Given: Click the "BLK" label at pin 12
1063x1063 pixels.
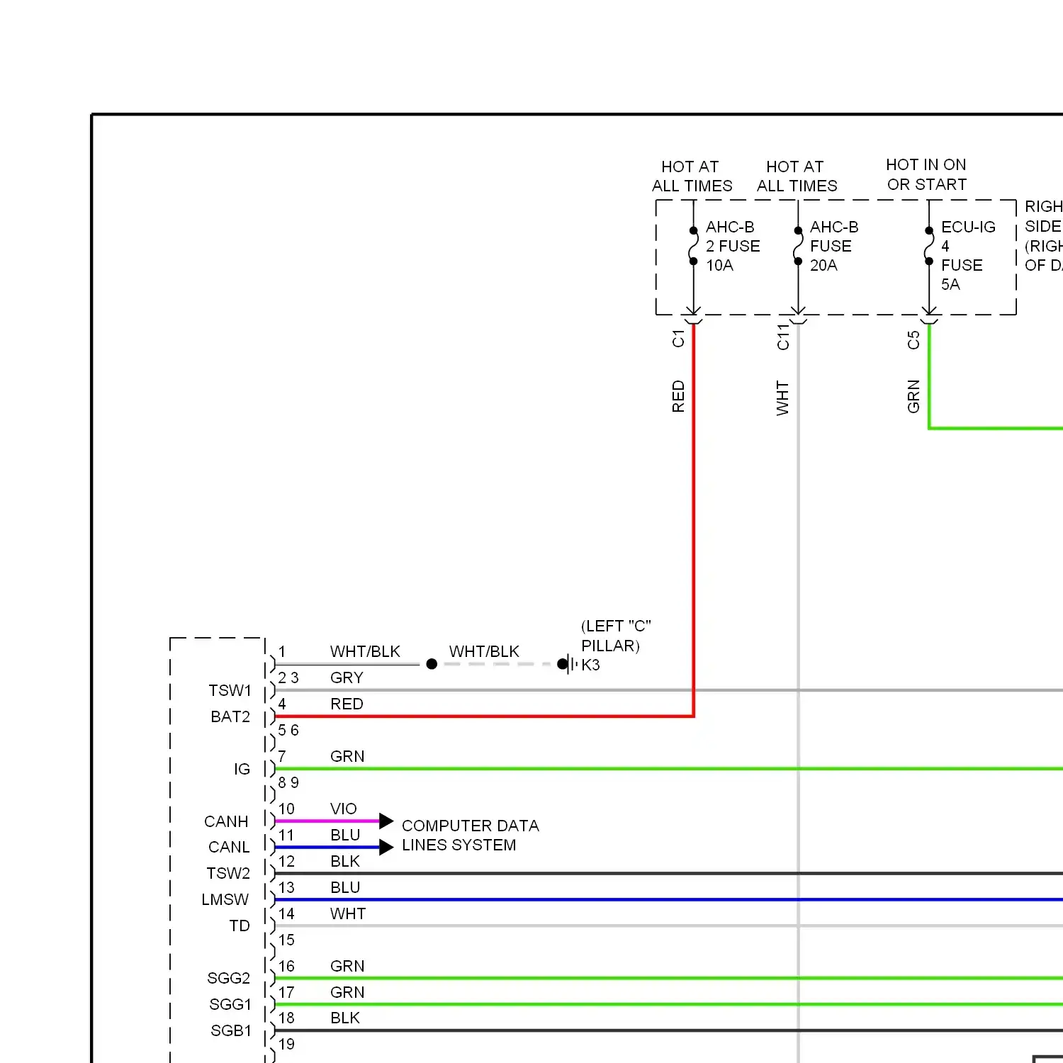Looking at the screenshot, I should 345,861.
